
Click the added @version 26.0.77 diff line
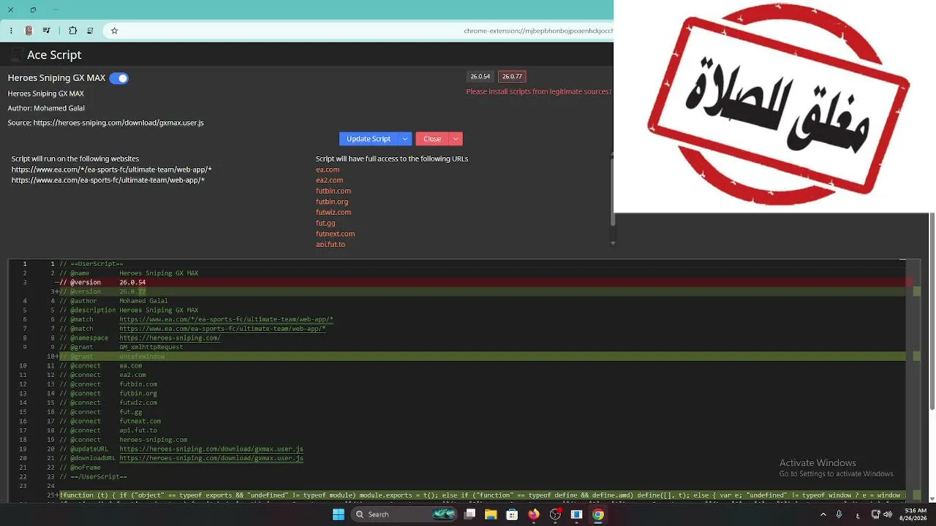483,291
